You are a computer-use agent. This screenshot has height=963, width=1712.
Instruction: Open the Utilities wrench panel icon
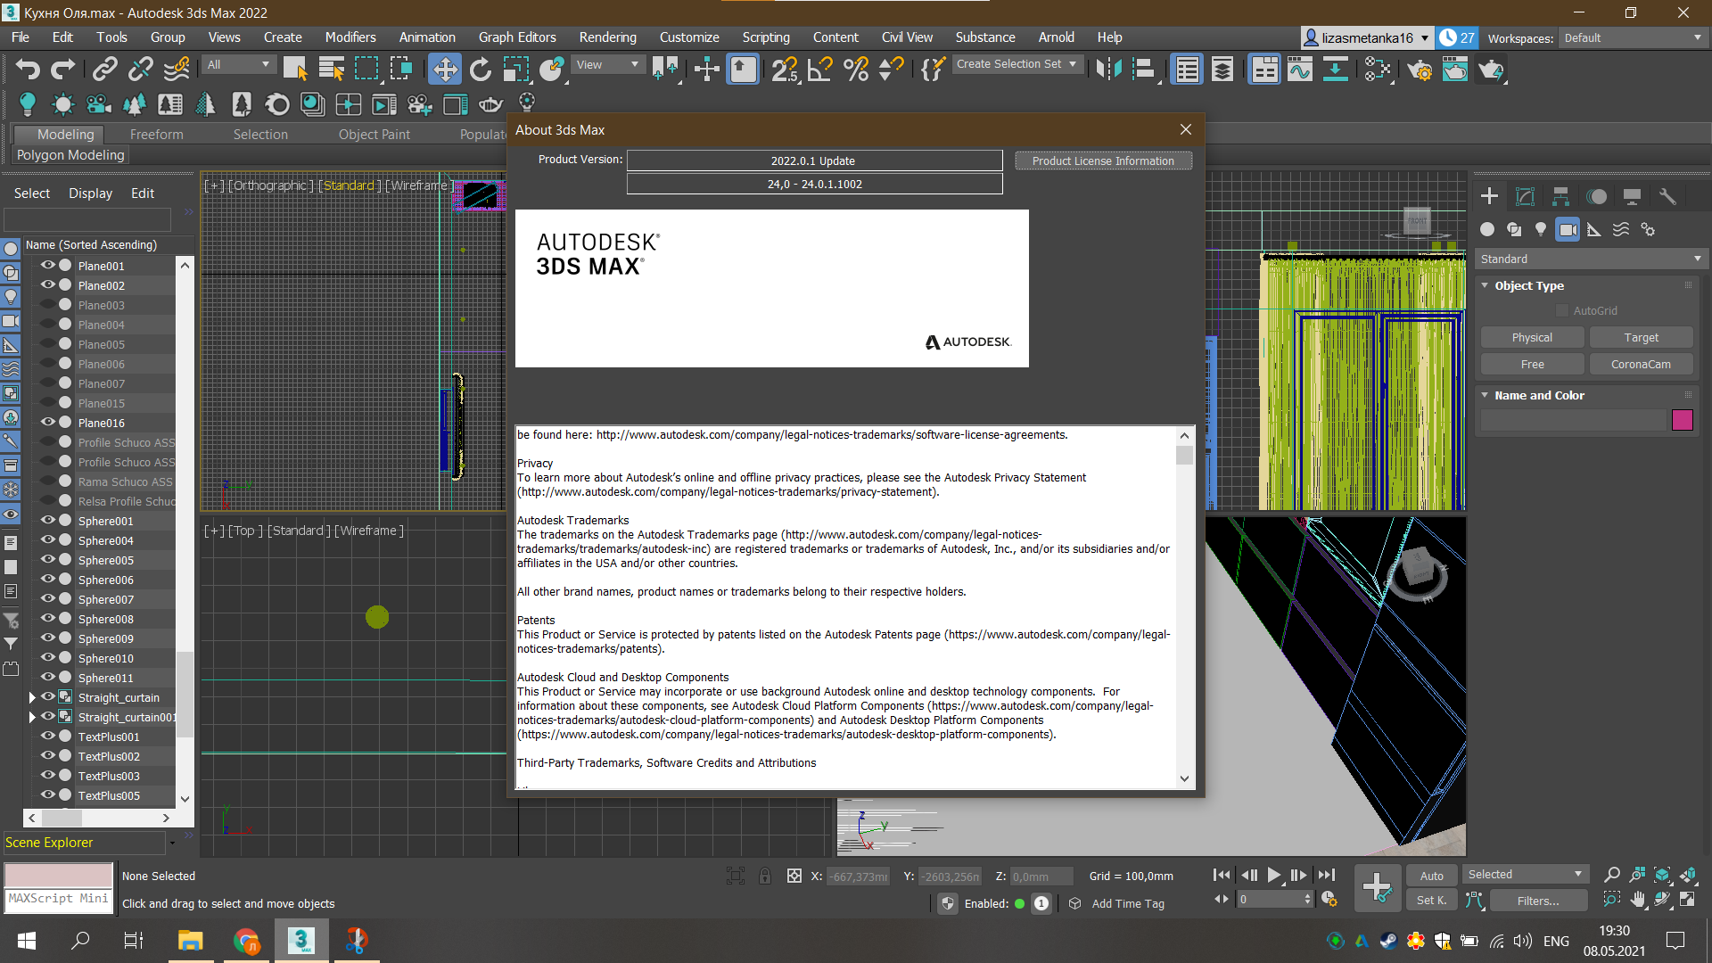coord(1667,196)
